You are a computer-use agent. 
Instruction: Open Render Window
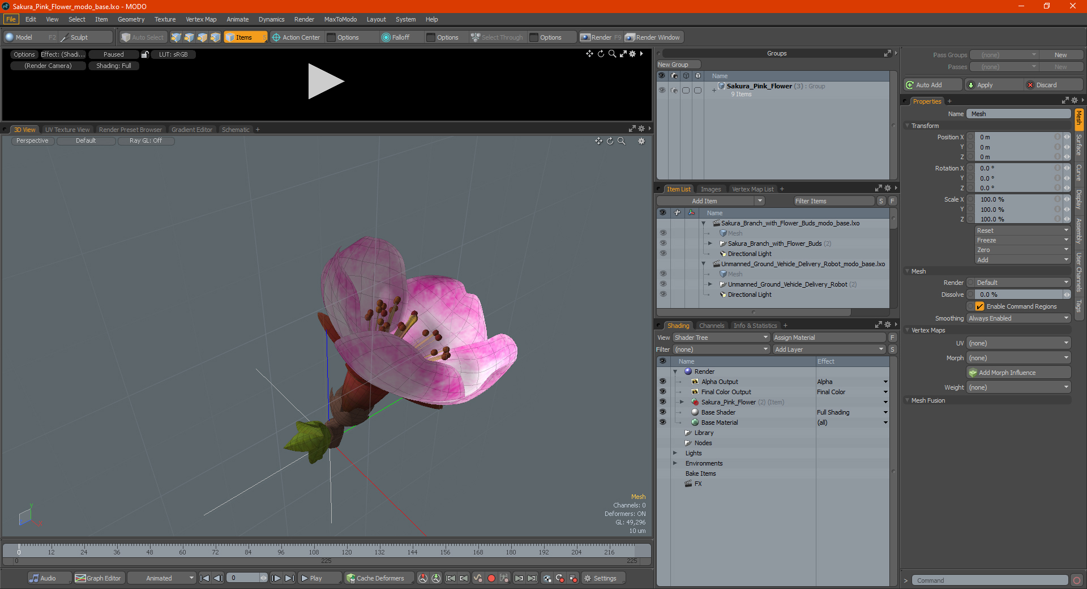(653, 37)
